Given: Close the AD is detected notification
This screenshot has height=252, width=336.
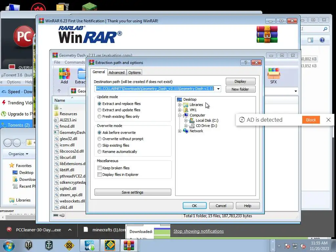Looking at the screenshot, I should tap(328, 120).
